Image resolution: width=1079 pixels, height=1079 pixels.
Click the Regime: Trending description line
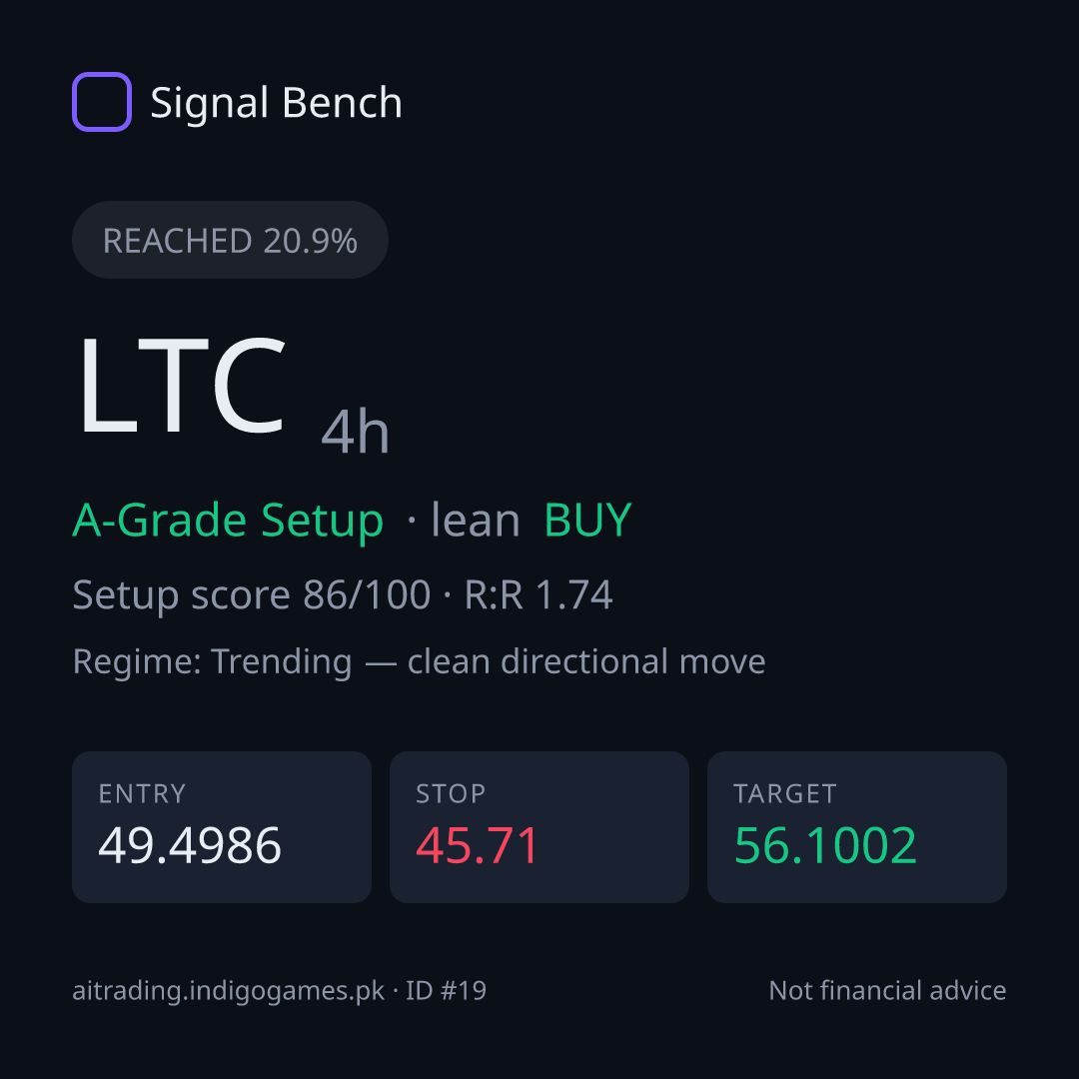(419, 662)
